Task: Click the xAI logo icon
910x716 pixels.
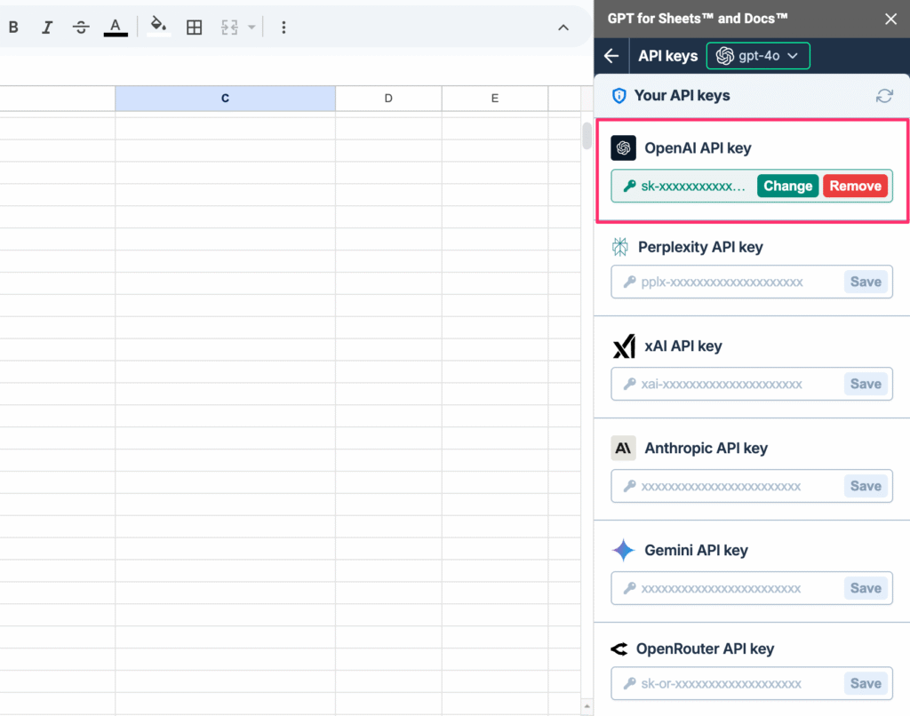Action: pyautogui.click(x=624, y=346)
